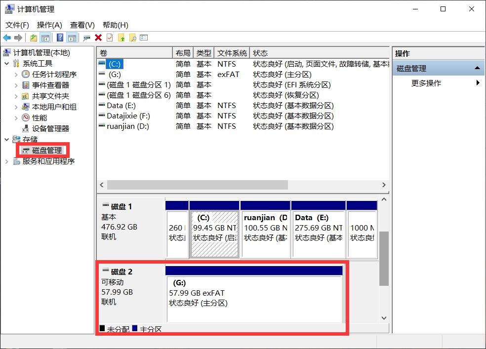
Task: Select volume row 磁盘 1 磁盘分区 6
Action: [243, 95]
